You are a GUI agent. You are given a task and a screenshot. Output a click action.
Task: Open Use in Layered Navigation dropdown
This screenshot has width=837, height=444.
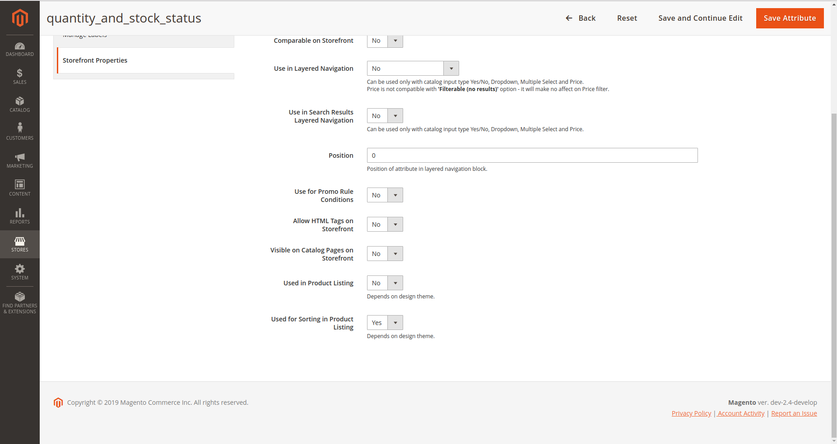pos(413,69)
